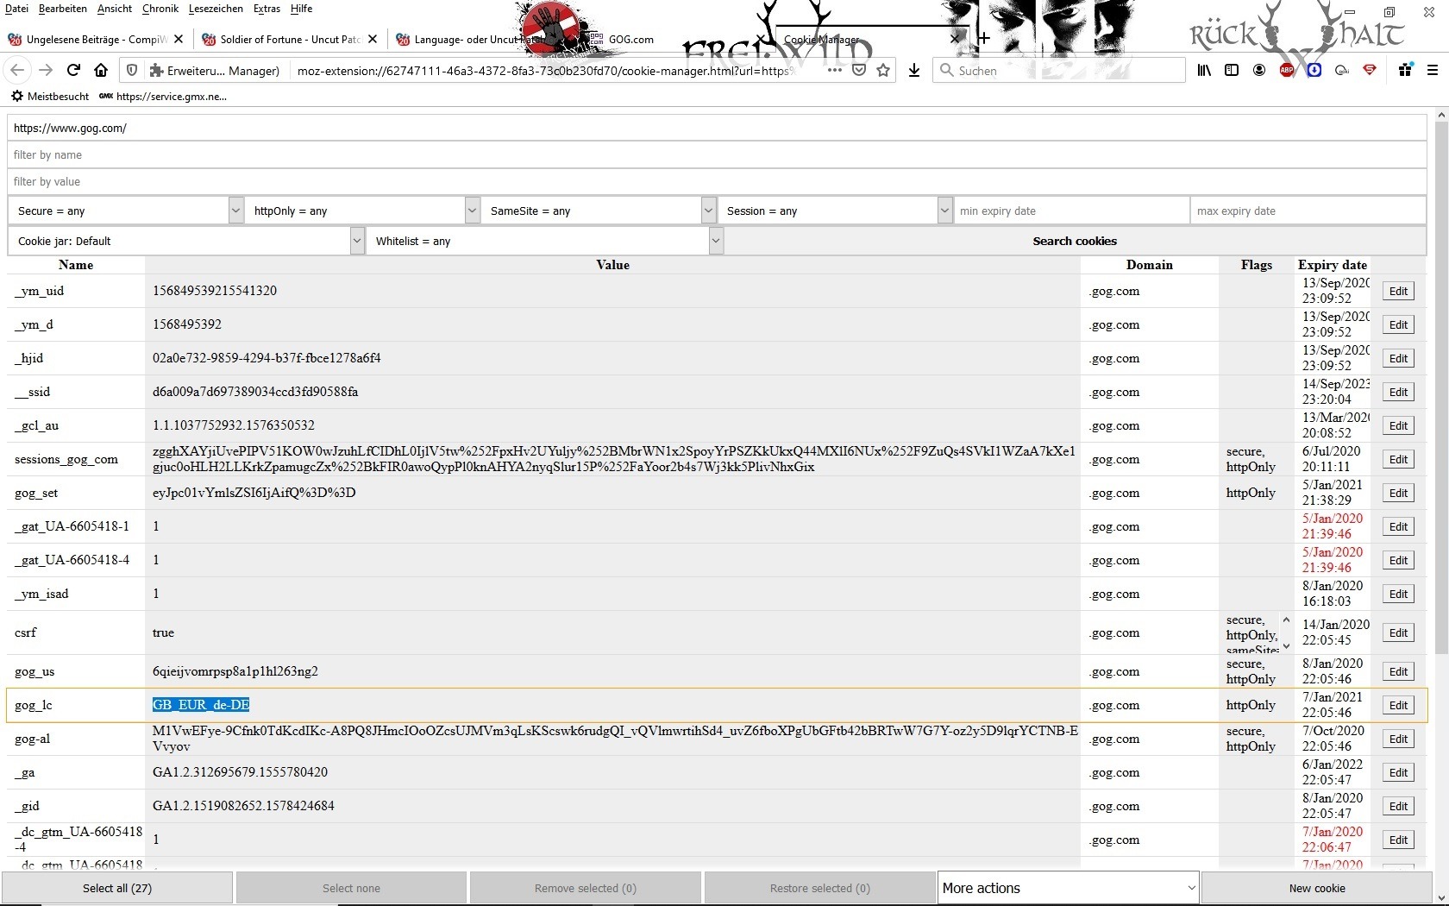The image size is (1449, 906).
Task: Switch to the GOG.com tab
Action: click(x=630, y=39)
